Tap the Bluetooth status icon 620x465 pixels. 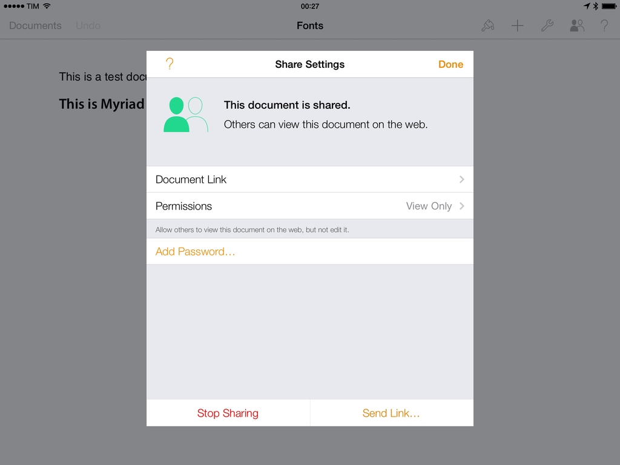click(595, 6)
